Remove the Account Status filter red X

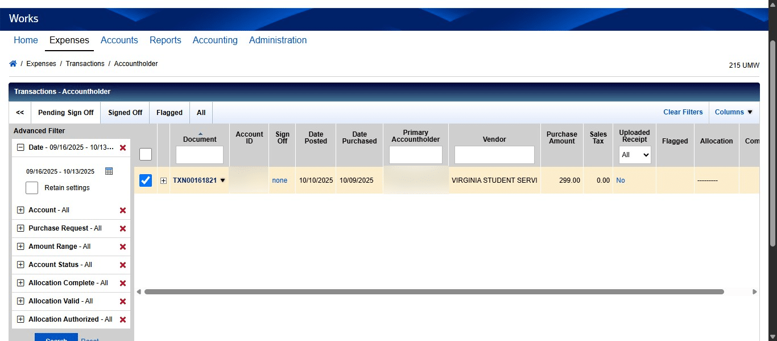point(123,265)
